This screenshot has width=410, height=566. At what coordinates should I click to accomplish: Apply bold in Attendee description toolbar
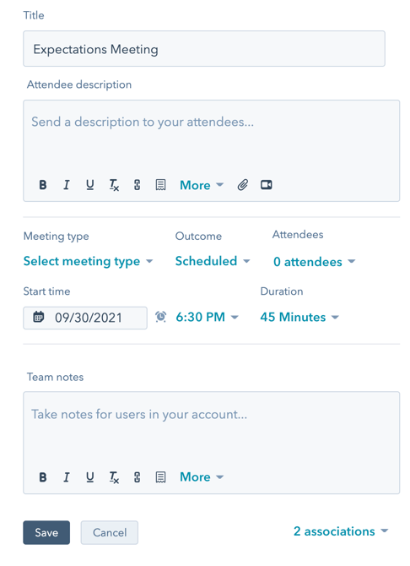[43, 185]
